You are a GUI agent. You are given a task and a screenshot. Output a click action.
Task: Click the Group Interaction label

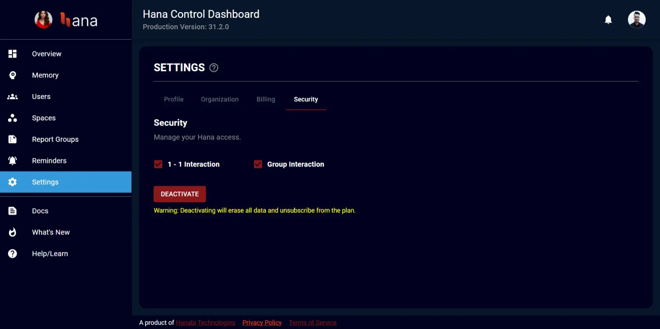coord(295,164)
